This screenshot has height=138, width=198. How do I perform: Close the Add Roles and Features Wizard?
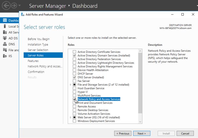click(193, 14)
